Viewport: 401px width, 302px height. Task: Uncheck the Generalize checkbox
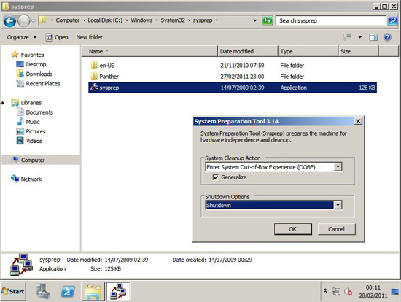click(x=216, y=177)
